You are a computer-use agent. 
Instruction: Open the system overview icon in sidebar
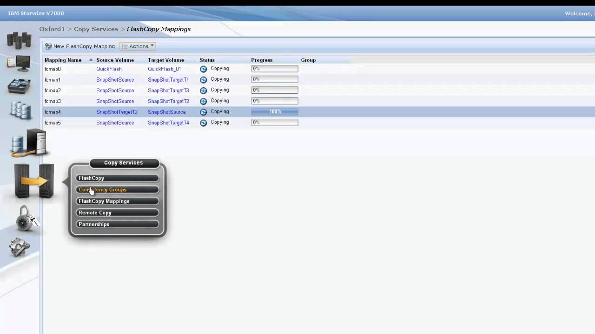tap(19, 40)
